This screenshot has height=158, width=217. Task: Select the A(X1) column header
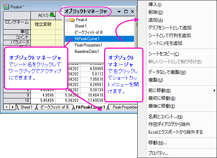(x=43, y=16)
